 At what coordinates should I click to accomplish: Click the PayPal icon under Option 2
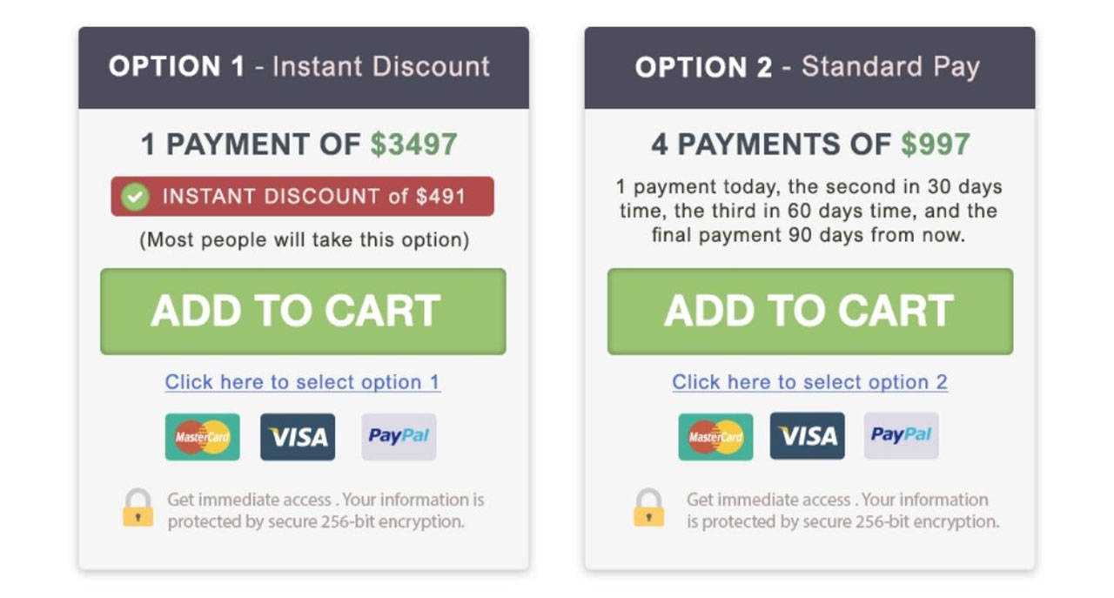coord(902,436)
